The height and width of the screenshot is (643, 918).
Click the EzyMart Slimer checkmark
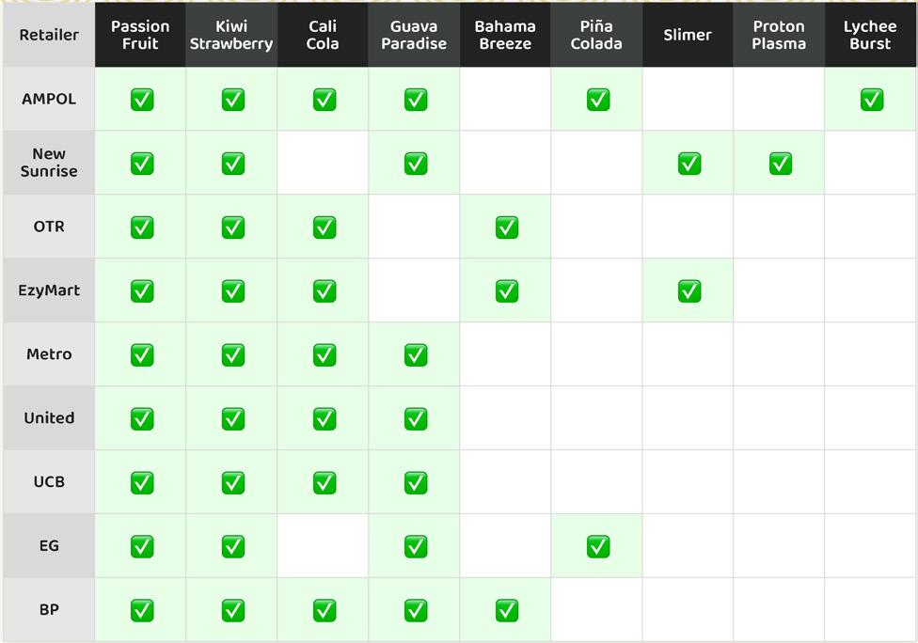pos(689,290)
